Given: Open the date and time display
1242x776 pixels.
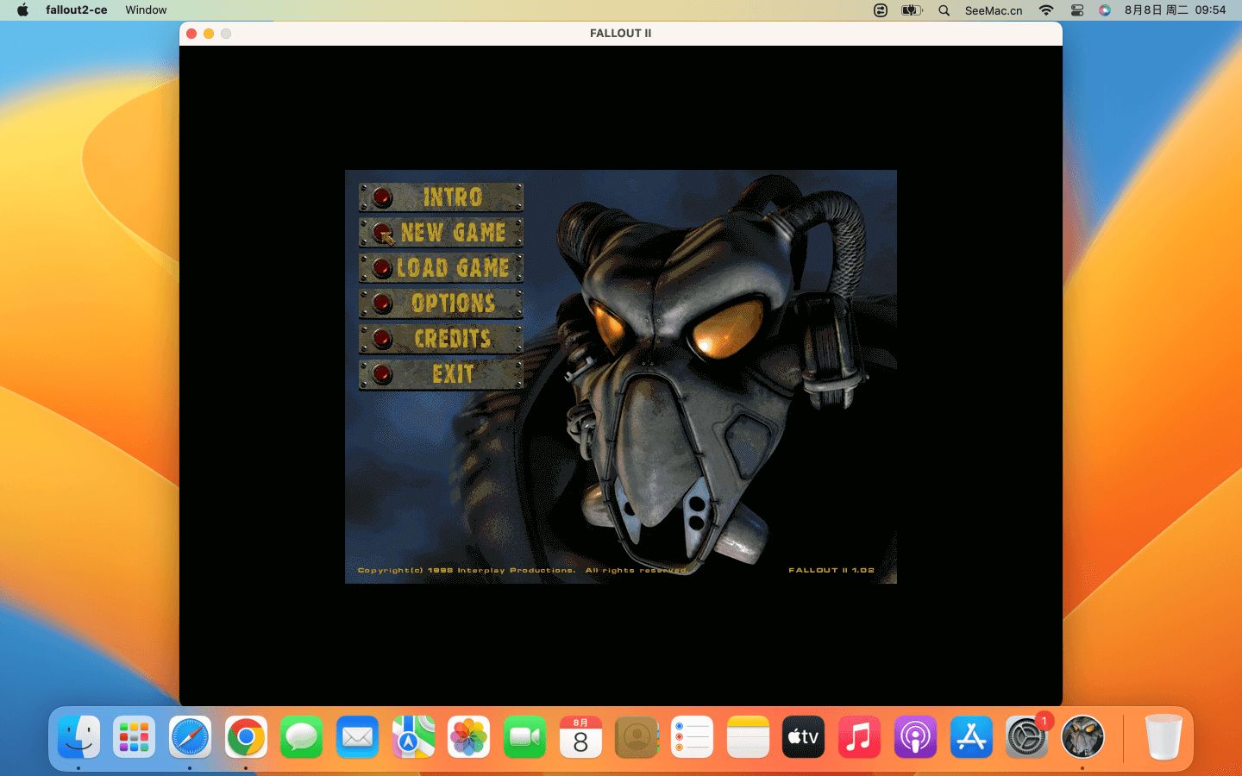Looking at the screenshot, I should pyautogui.click(x=1175, y=10).
